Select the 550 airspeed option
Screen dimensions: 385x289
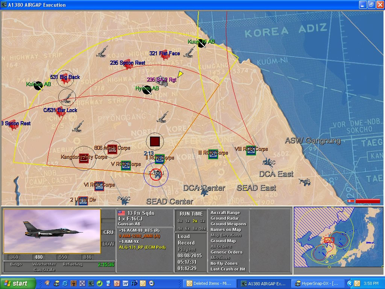coord(63,257)
